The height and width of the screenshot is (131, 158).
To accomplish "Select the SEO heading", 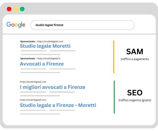I will pos(135,92).
